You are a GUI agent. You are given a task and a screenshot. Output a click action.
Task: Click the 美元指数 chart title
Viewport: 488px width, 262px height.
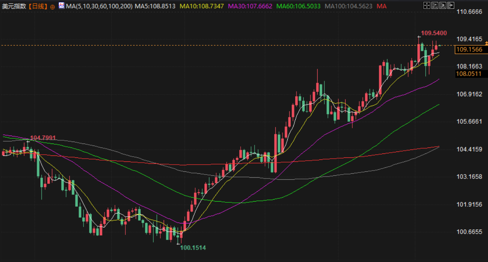pyautogui.click(x=14, y=6)
